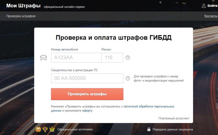Open the help question mark next to registration certificate field

128,78
